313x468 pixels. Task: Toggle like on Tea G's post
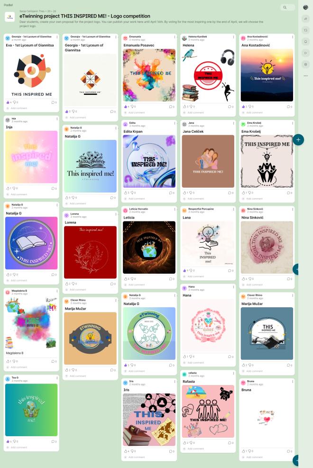tap(8, 441)
